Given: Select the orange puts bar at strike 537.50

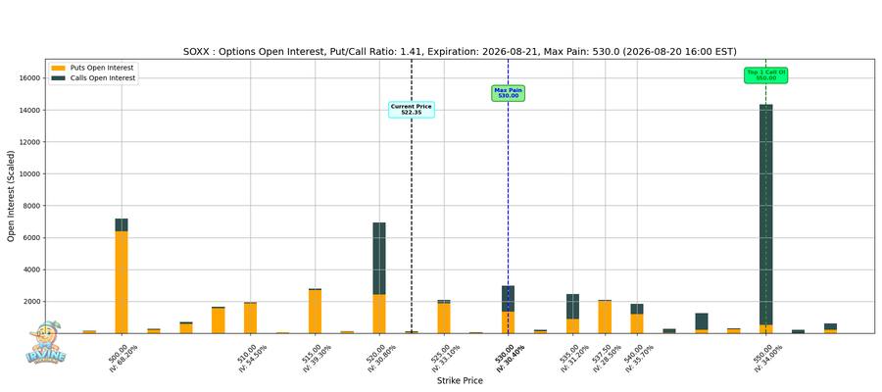Looking at the screenshot, I should tap(605, 318).
